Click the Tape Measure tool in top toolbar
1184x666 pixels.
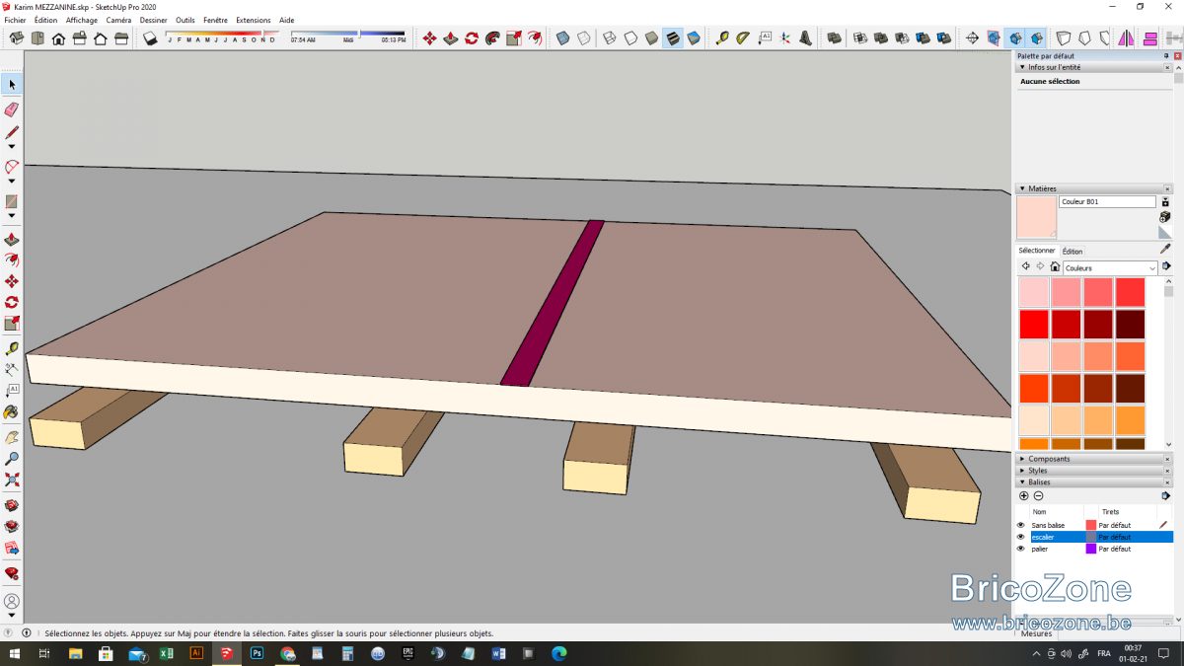pyautogui.click(x=721, y=38)
